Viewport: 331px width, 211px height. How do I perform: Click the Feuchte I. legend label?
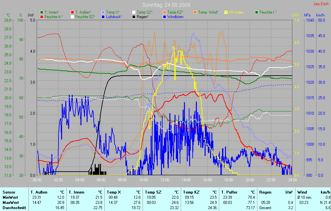268,12
